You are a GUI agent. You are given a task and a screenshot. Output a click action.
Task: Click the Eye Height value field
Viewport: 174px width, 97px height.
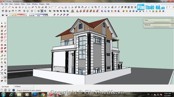point(23,86)
